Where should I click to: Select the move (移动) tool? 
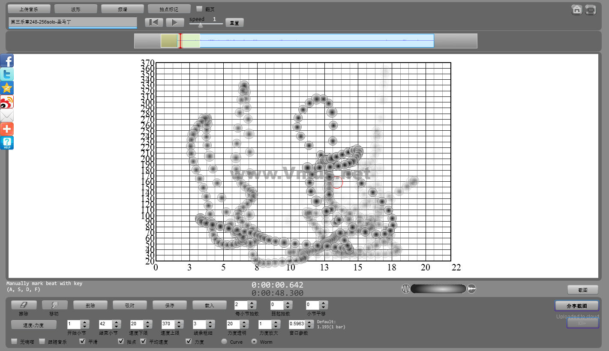pos(54,305)
